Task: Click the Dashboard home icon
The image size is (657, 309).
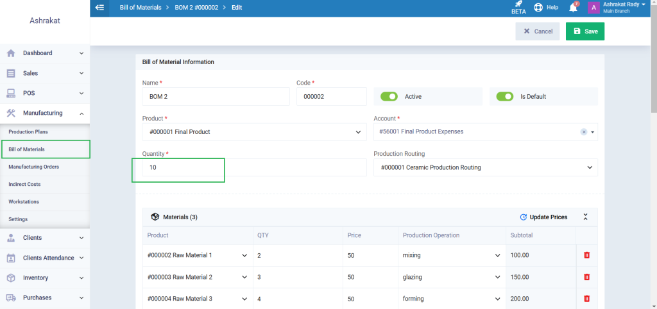Action: 11,53
